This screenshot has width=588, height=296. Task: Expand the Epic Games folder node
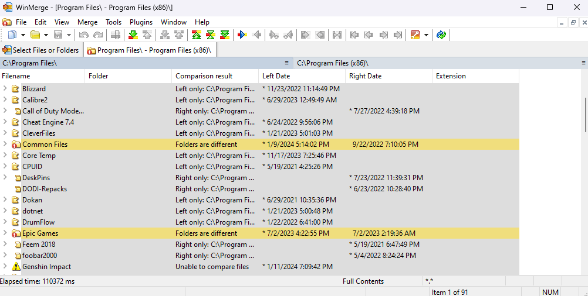(x=5, y=233)
